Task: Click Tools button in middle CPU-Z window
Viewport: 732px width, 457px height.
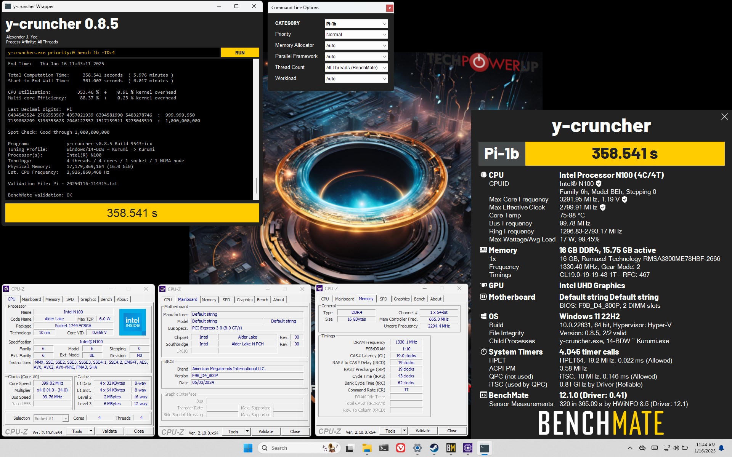Action: click(233, 432)
